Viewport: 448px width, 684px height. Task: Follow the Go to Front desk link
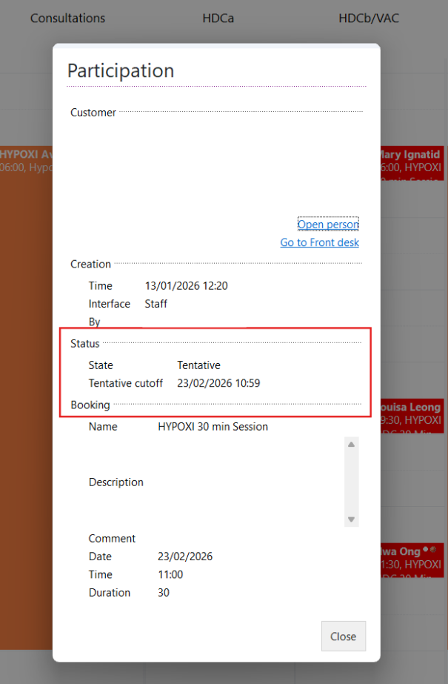tap(319, 242)
